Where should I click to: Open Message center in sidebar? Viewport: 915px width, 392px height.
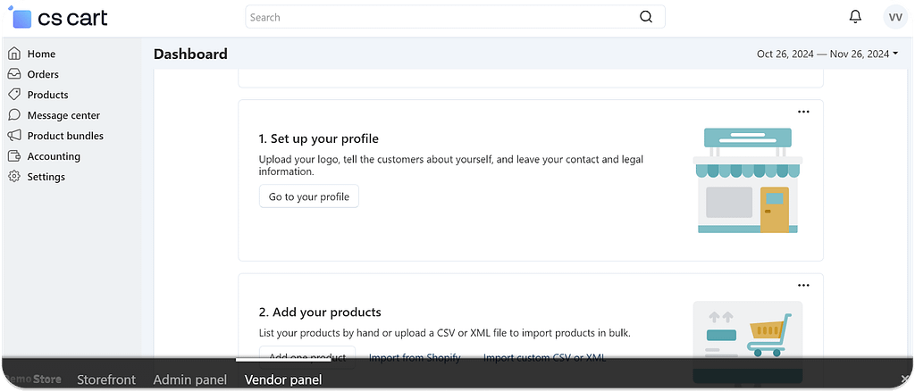coord(63,115)
